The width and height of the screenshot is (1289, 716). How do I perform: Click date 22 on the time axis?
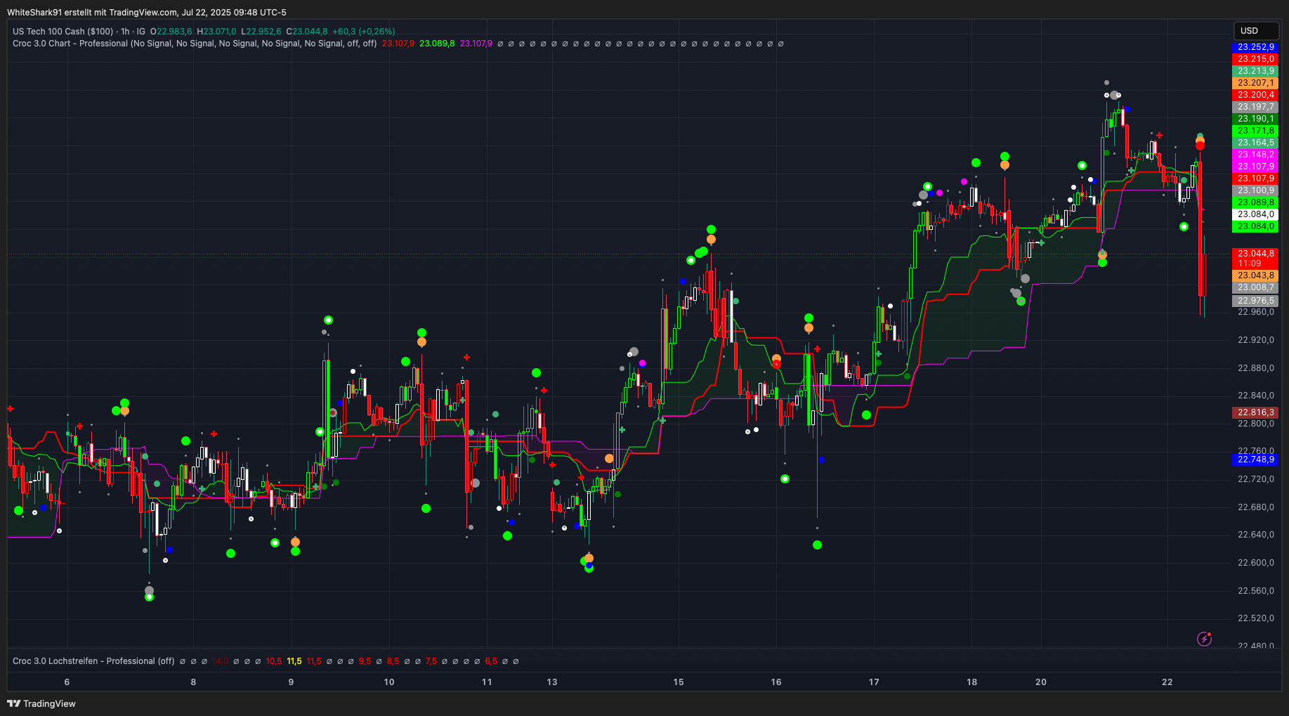tap(1167, 682)
